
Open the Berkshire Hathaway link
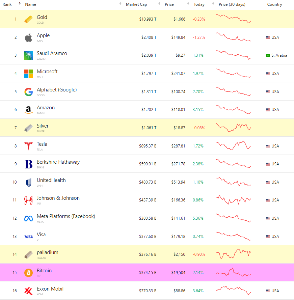(x=58, y=162)
